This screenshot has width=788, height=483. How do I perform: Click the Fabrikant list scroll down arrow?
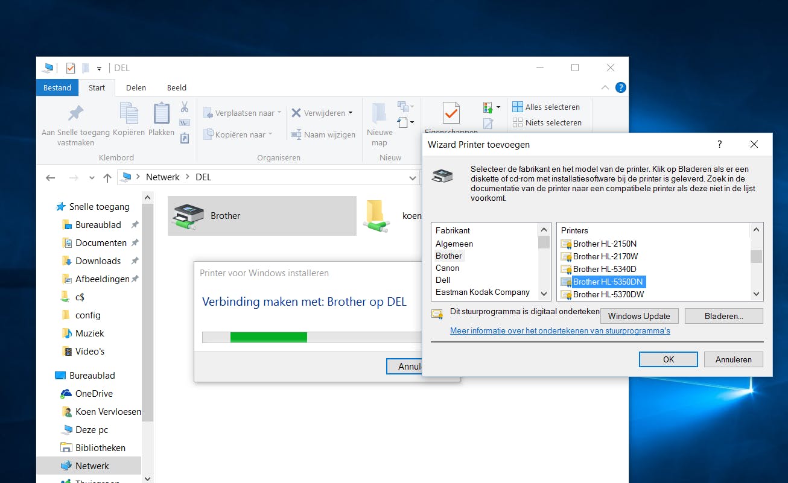(544, 294)
